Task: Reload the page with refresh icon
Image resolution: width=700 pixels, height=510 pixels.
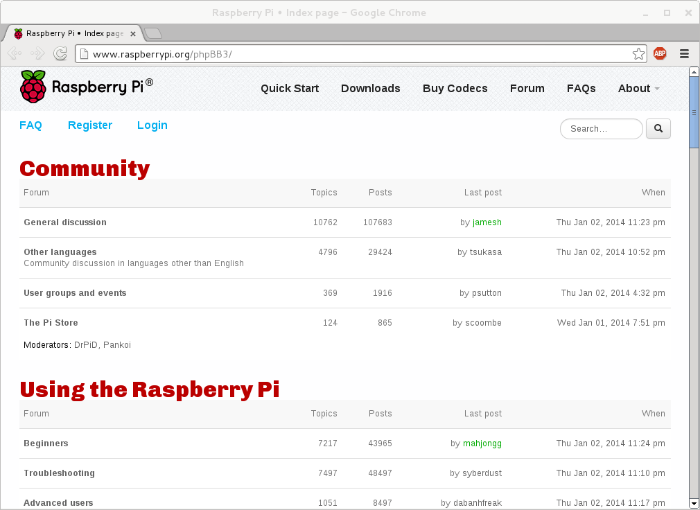Action: (x=60, y=54)
